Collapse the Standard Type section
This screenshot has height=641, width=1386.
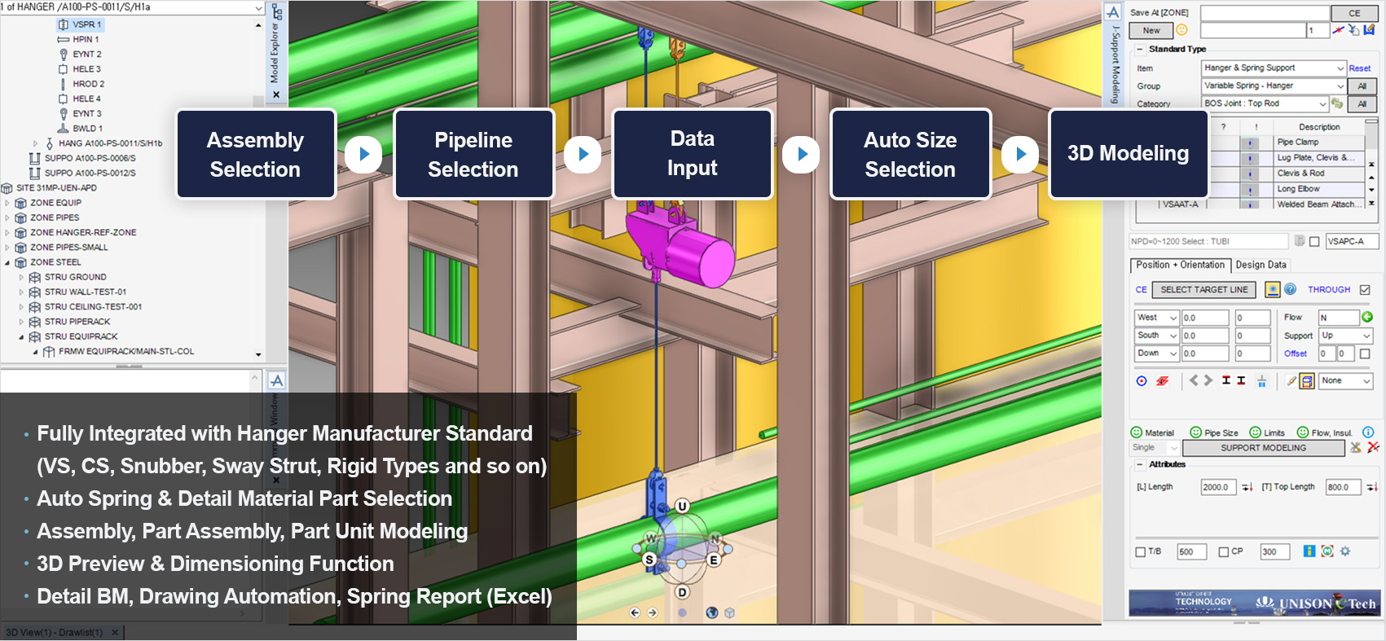1140,49
